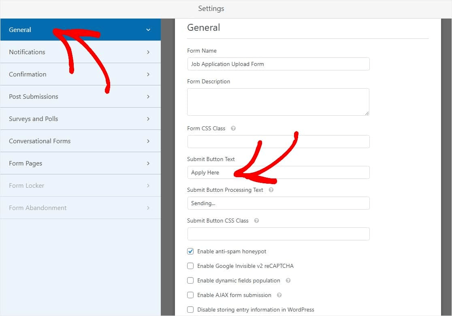452x316 pixels.
Task: Disable the anti-spam honeypot checkbox
Action: coord(190,251)
